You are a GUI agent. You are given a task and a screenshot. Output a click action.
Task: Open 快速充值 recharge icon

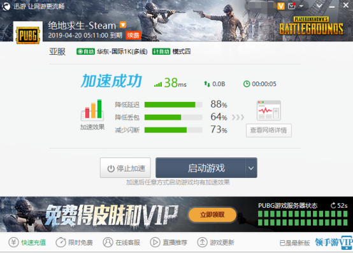13,242
